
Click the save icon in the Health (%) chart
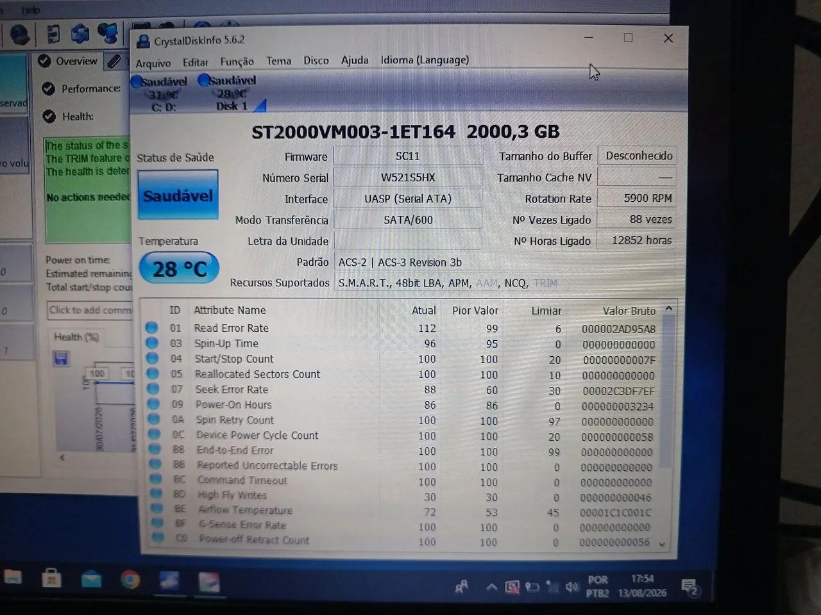click(x=61, y=358)
